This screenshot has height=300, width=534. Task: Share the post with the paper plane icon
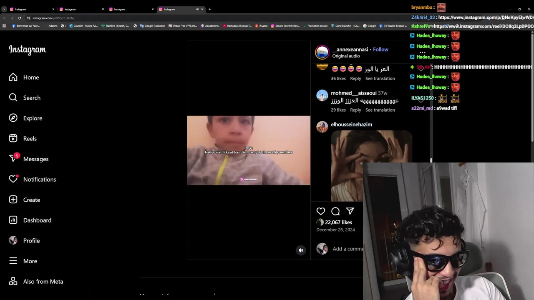(x=350, y=211)
